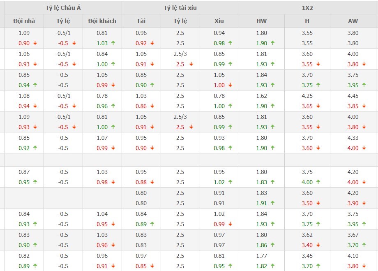Click the Đội khách column header
378x271 pixels.
tap(102, 21)
